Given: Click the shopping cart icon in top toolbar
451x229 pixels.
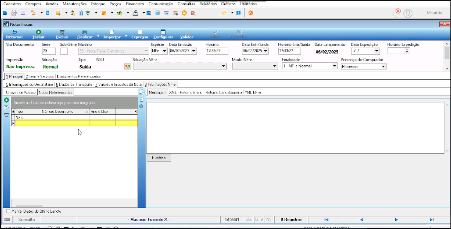Looking at the screenshot, I should coord(88,13).
